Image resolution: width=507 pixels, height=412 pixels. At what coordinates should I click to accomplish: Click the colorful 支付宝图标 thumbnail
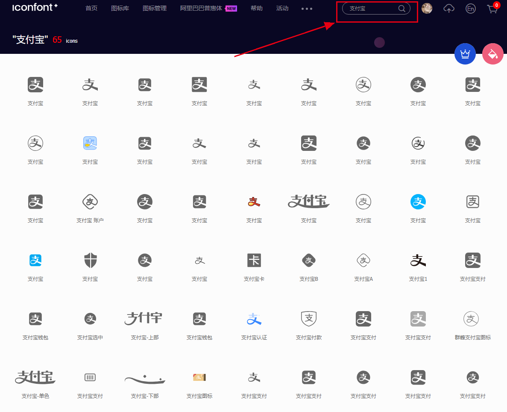point(199,377)
